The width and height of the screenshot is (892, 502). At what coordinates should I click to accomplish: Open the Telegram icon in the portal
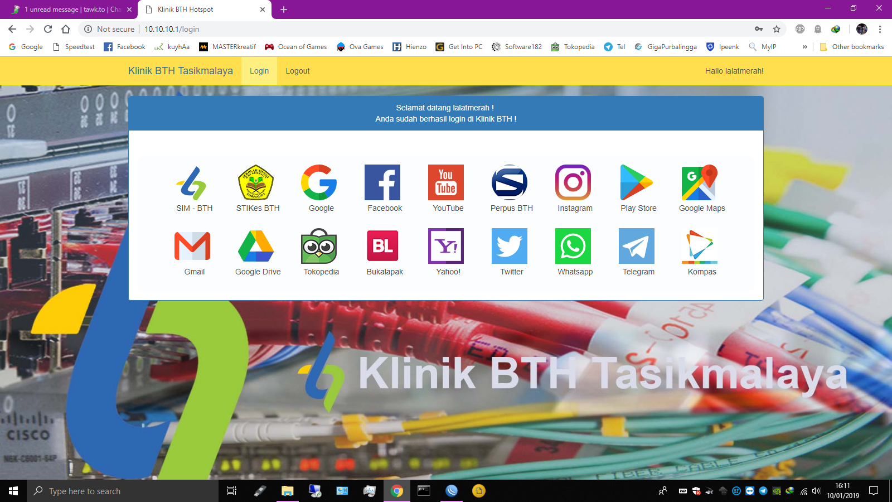(x=637, y=246)
